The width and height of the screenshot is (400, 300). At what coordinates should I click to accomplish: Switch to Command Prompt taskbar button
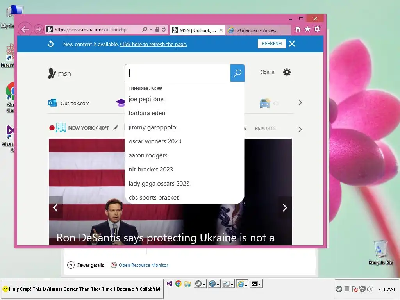pos(256,284)
